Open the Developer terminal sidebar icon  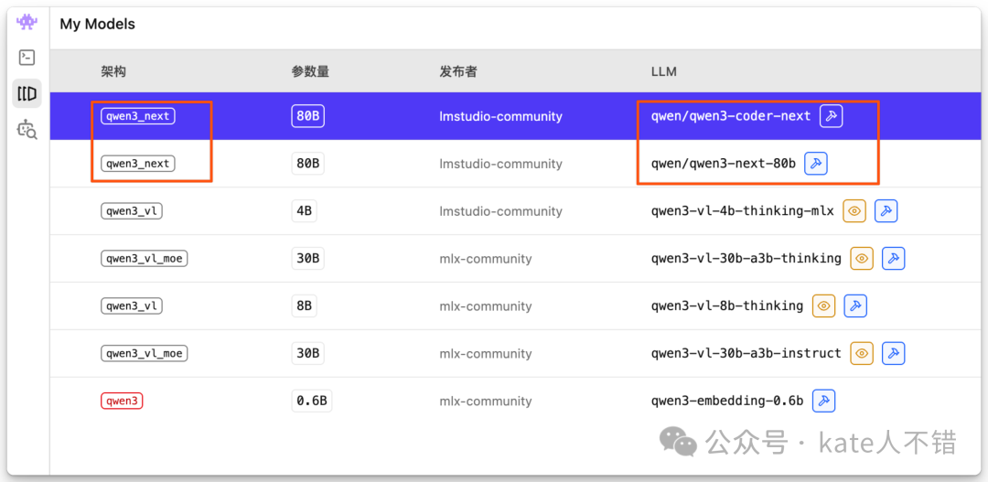[27, 58]
